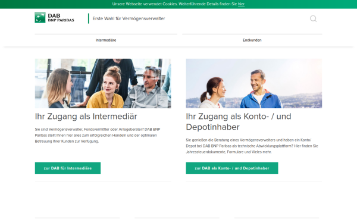Open the outdoor couple photo
357x223 pixels.
tap(254, 83)
